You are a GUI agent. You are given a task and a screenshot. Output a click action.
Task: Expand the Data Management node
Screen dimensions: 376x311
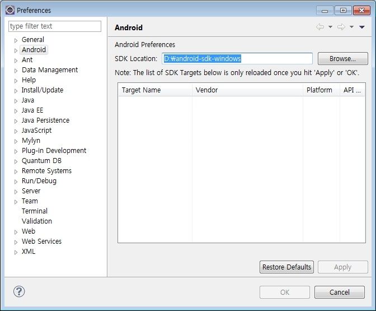point(16,71)
